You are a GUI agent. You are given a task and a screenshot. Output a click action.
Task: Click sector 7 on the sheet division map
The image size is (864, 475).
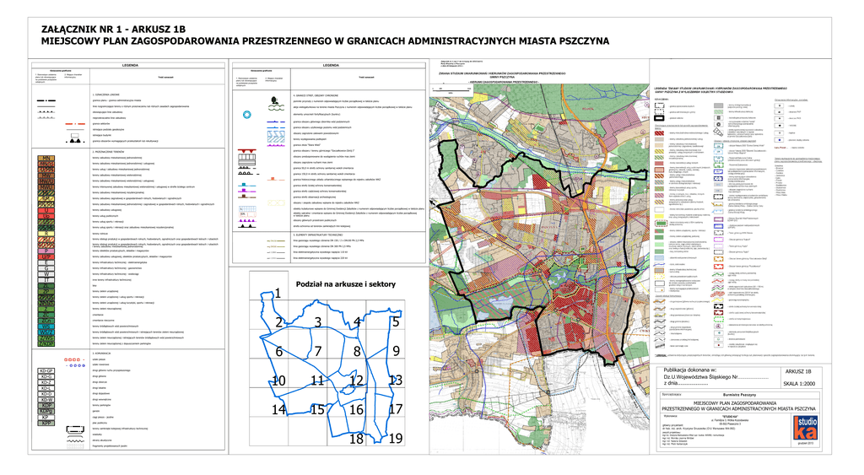[318, 352]
